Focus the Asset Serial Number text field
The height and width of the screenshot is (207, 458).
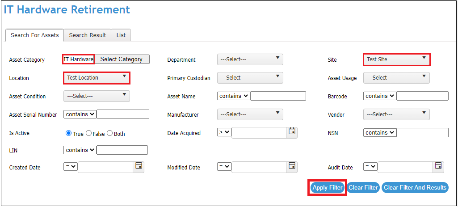coord(123,114)
